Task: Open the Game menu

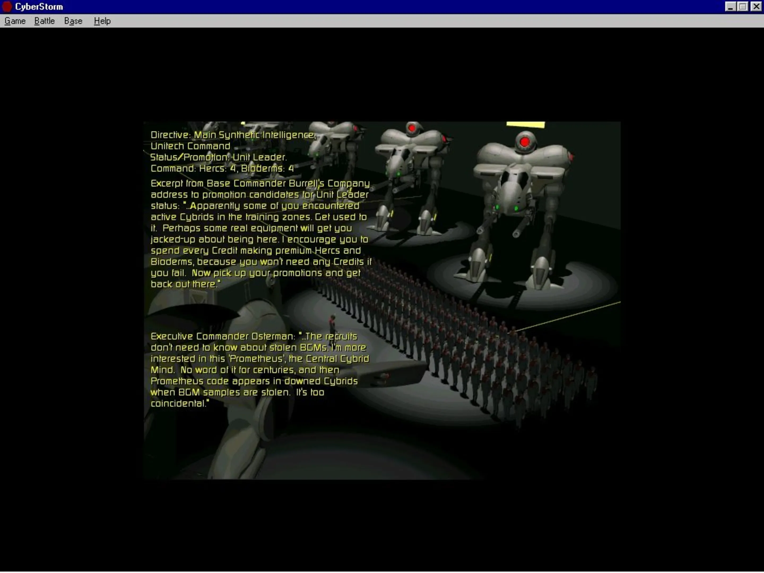Action: (15, 21)
